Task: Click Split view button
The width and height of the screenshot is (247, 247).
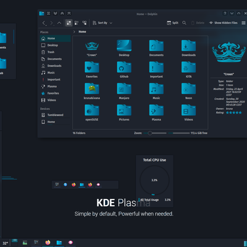Action: 172,23
